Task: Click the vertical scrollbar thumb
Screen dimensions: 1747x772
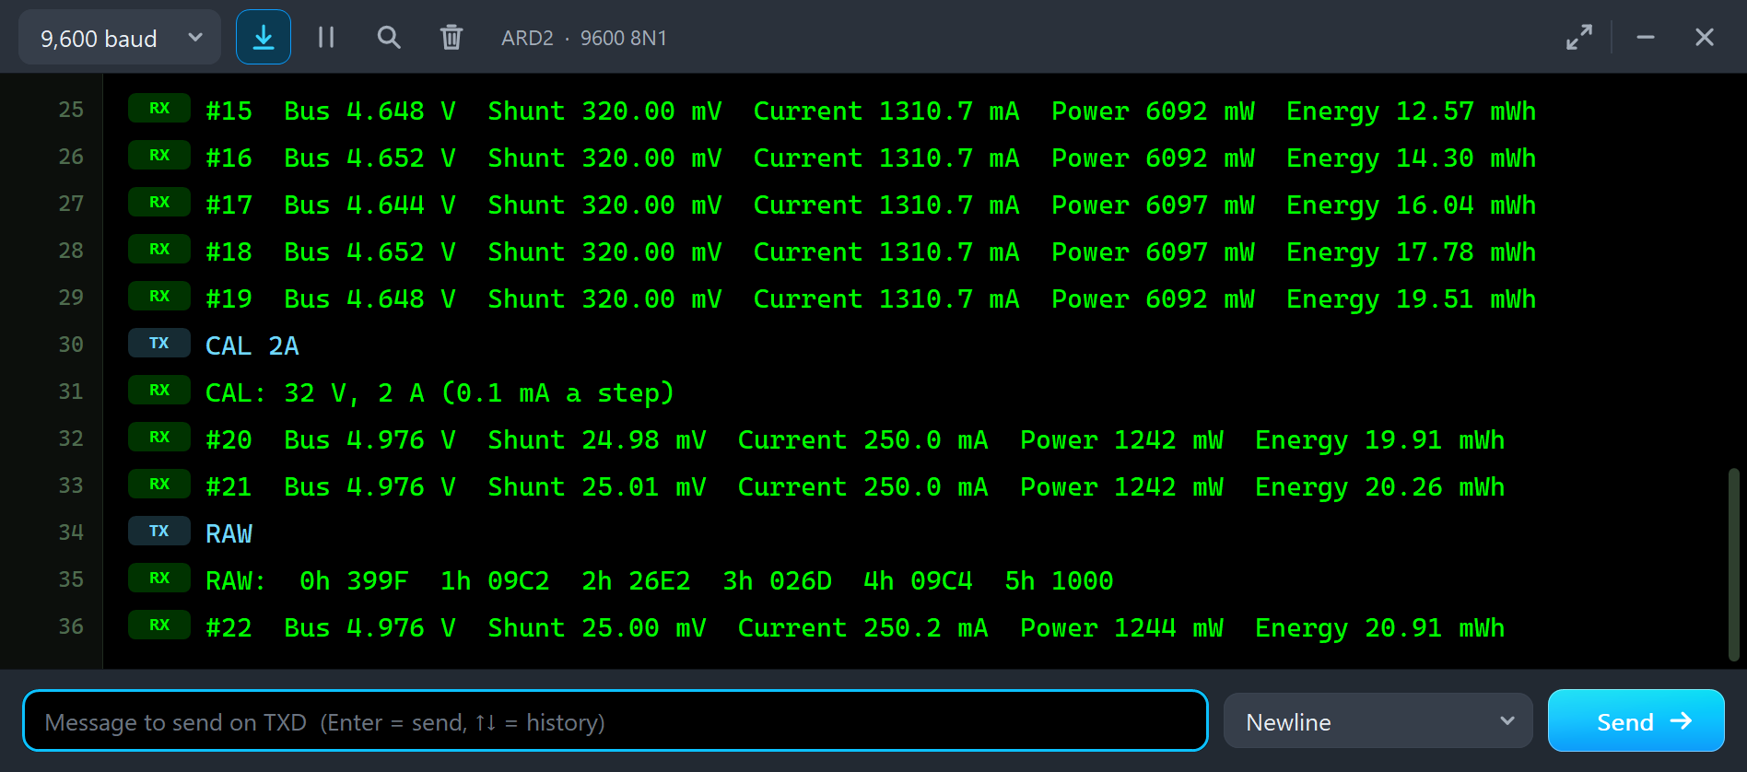Action: click(1733, 565)
